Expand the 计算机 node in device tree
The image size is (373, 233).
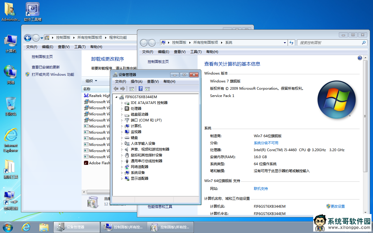[122, 126]
